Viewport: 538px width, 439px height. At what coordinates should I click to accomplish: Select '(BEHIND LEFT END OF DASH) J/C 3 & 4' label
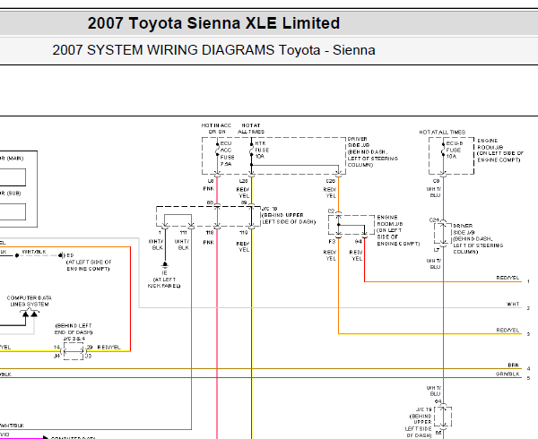click(74, 331)
